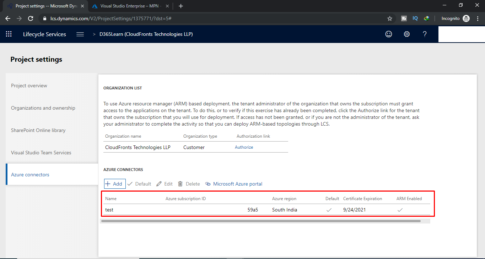The height and width of the screenshot is (259, 485).
Task: Click the Customer organization type cell
Action: tap(194, 147)
